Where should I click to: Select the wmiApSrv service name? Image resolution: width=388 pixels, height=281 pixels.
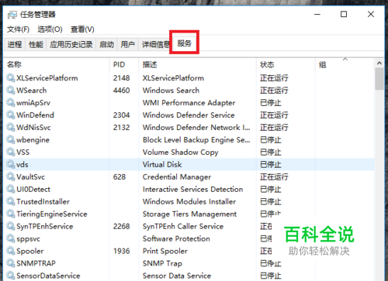tap(33, 103)
